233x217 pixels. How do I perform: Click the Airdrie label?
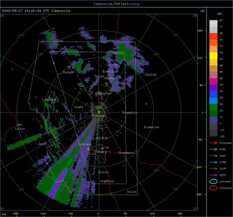tap(102, 138)
